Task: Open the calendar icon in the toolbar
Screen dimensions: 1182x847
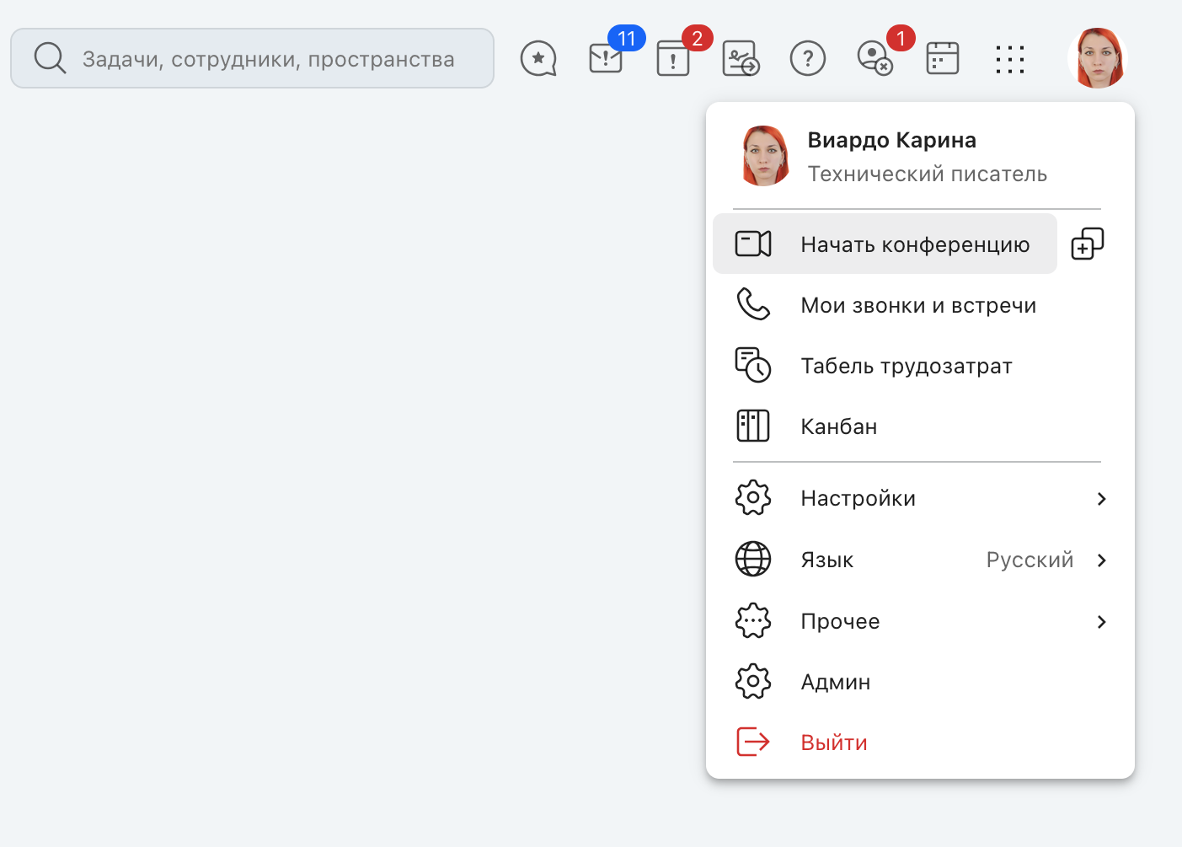Action: (943, 59)
